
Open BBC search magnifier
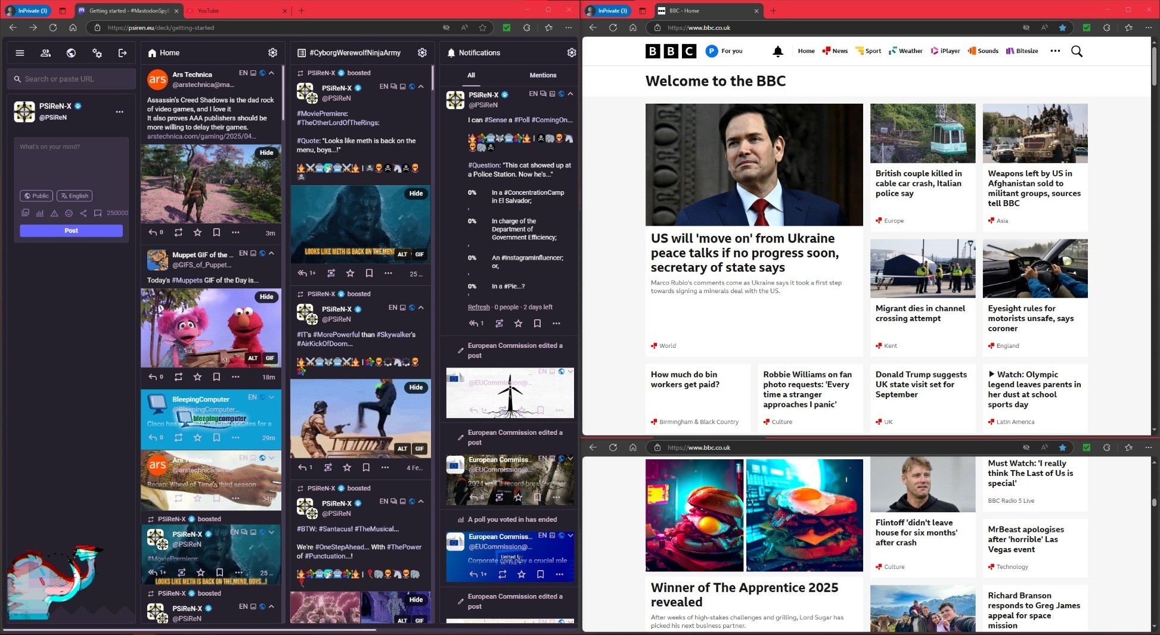coord(1077,51)
